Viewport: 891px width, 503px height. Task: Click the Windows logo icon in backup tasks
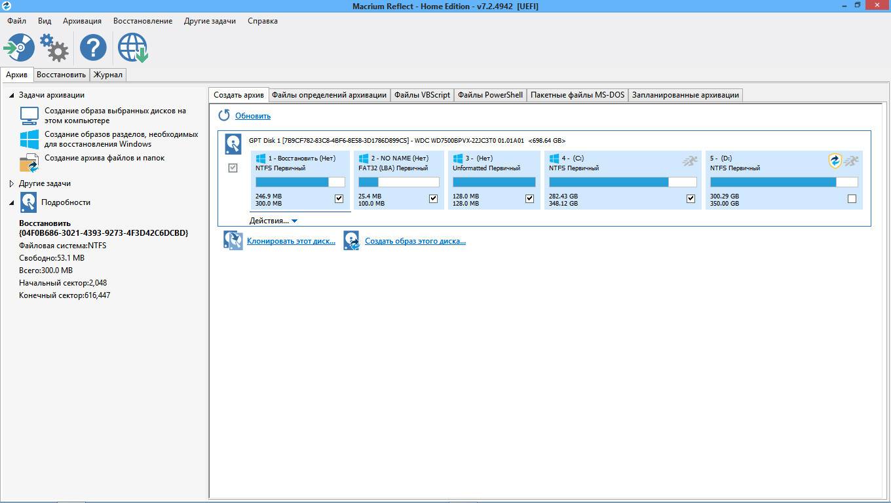(29, 140)
